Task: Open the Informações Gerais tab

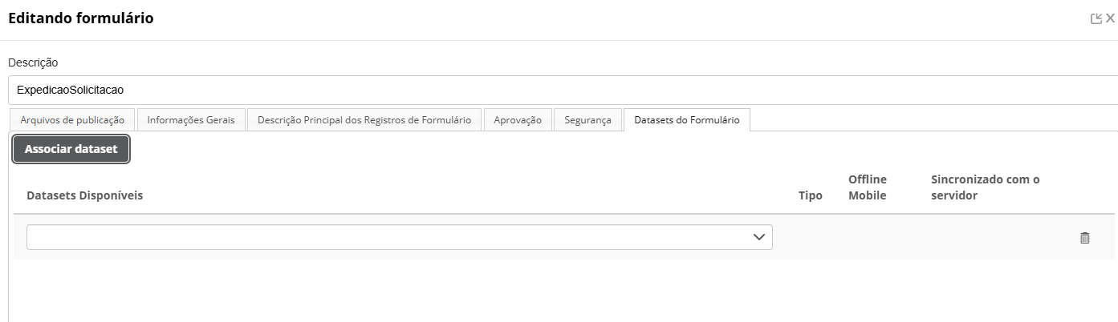Action: (x=191, y=120)
